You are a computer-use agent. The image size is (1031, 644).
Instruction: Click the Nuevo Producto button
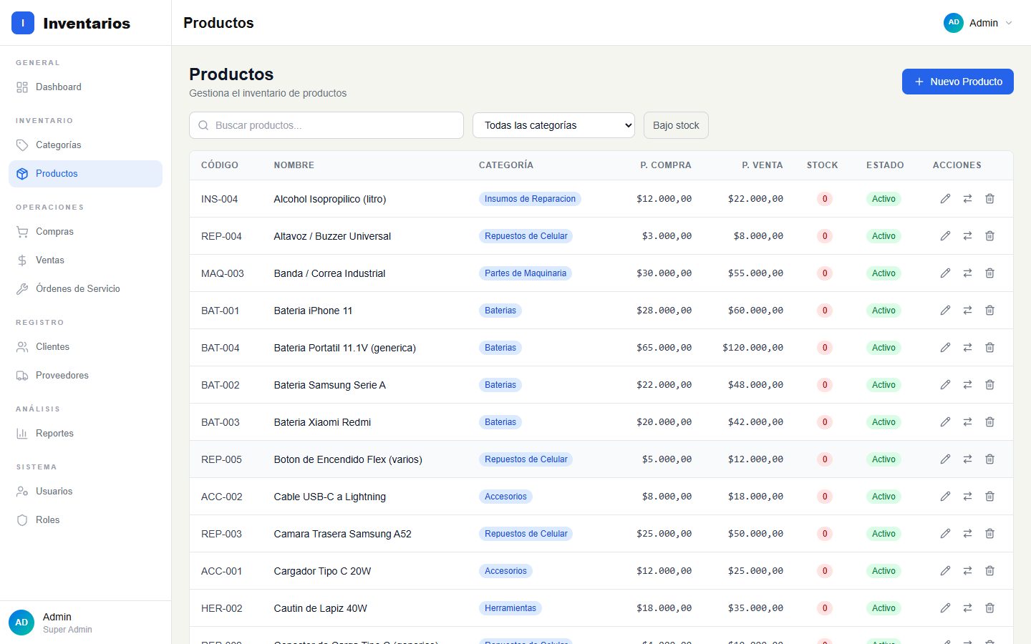[x=958, y=82]
